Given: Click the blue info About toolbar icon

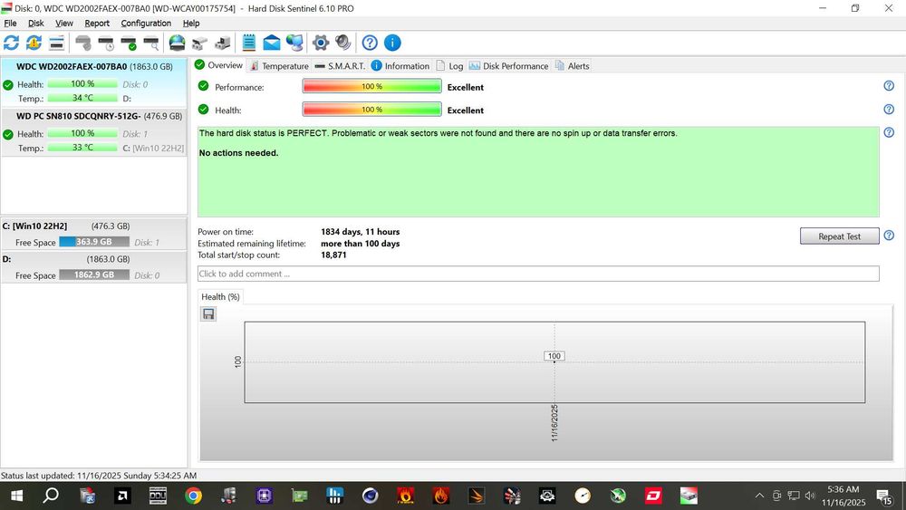Looking at the screenshot, I should pyautogui.click(x=392, y=43).
